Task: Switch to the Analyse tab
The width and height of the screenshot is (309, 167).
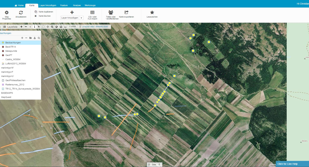Action: (x=77, y=5)
